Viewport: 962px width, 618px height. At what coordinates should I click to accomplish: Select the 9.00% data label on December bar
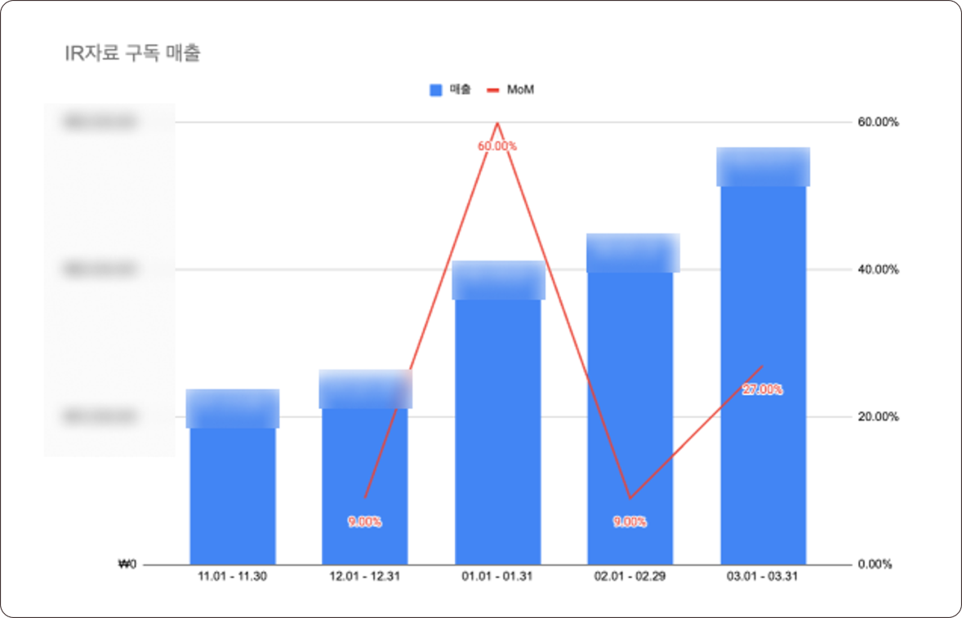pos(364,522)
